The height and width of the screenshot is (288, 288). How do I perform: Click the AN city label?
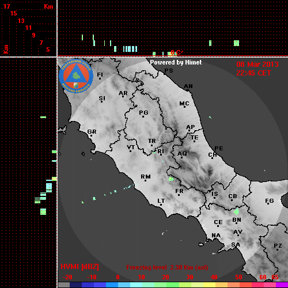188,86
